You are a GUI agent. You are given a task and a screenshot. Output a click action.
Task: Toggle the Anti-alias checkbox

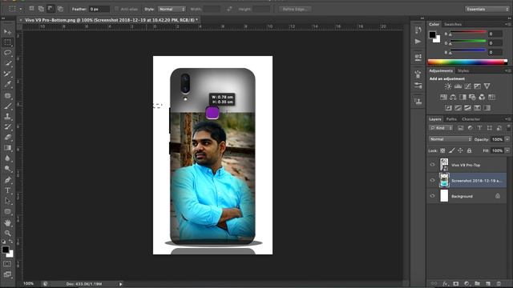pos(117,9)
